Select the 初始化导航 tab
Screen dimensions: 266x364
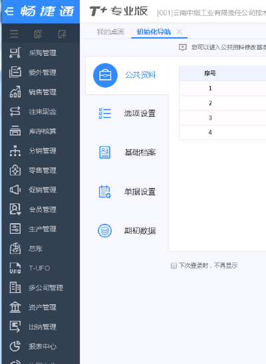coord(154,32)
